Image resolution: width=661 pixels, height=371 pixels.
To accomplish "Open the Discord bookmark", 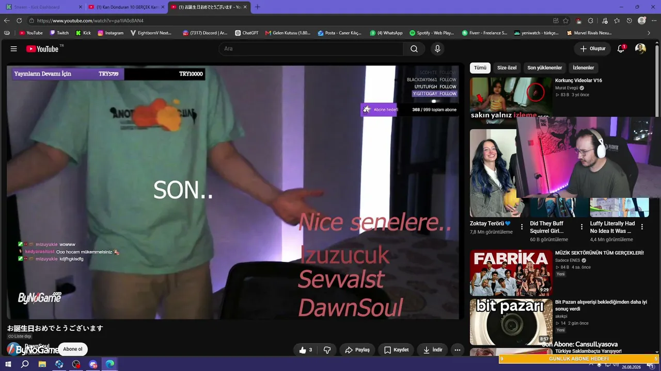I will (x=205, y=33).
